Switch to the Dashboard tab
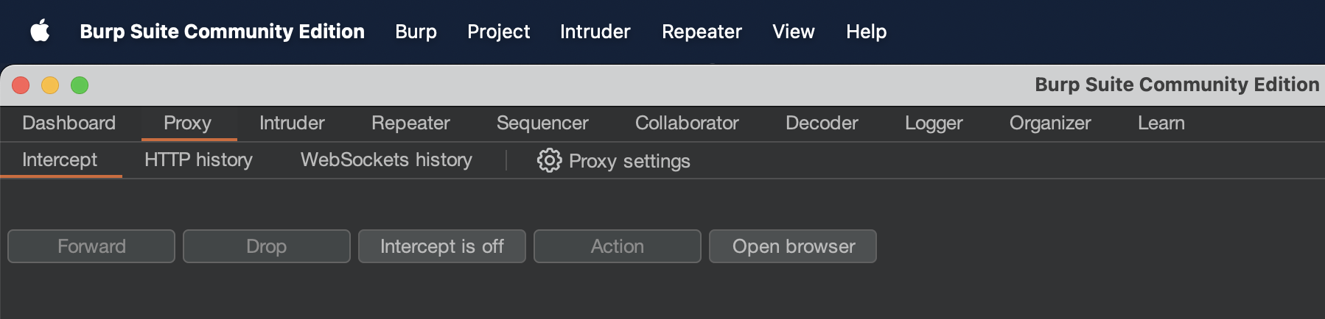 point(69,123)
